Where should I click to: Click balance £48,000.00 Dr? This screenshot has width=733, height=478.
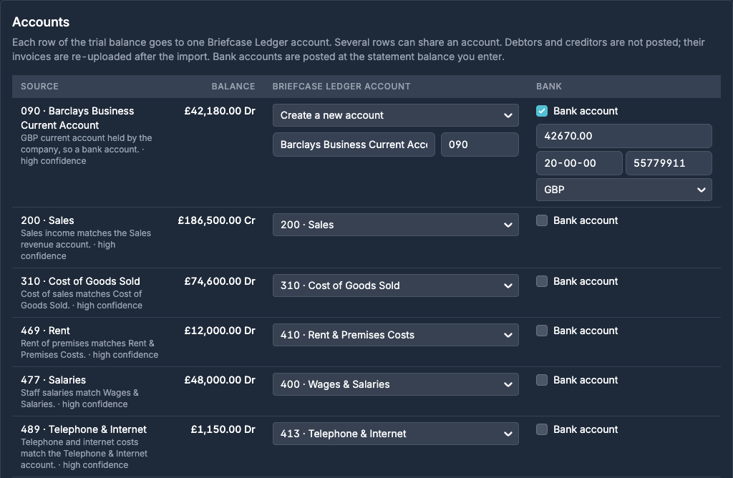coord(220,381)
